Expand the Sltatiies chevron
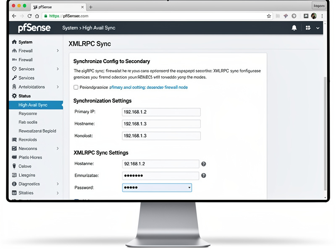336x249 pixels. (x=58, y=193)
